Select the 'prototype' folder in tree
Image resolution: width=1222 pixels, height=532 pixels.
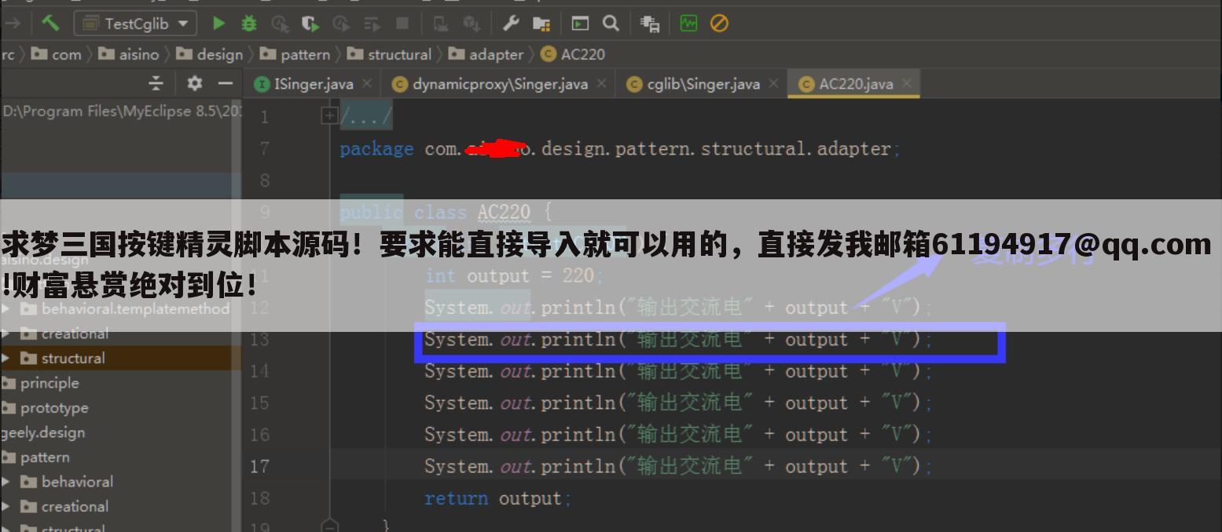54,408
